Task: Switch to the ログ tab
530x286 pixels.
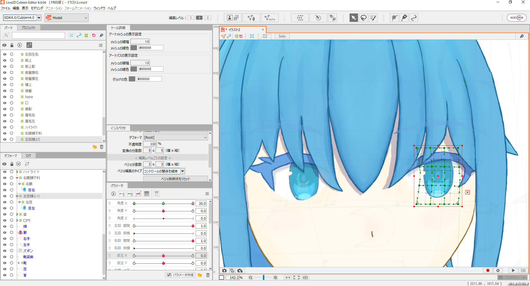Action: (28, 156)
